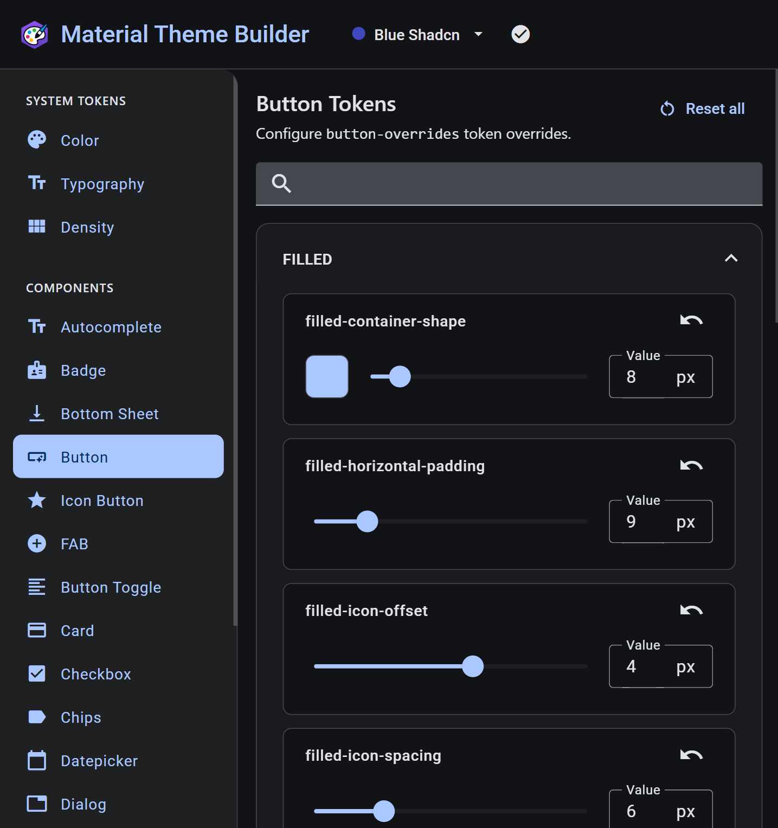Click the Density grid icon
Screen dimensions: 778x828
(x=37, y=227)
